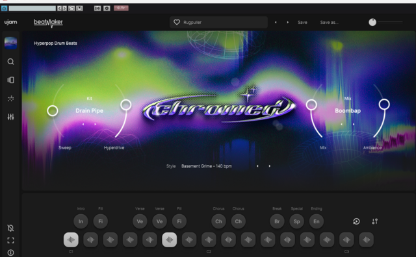Screen dimensions: 416x257
Task: Select previous style arrow
Action: (x=257, y=166)
